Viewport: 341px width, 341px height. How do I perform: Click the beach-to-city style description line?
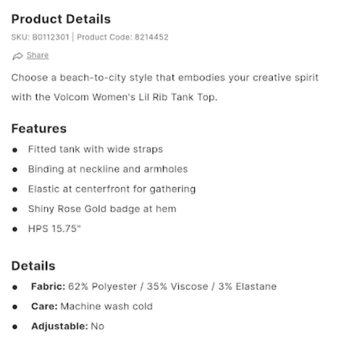165,78
